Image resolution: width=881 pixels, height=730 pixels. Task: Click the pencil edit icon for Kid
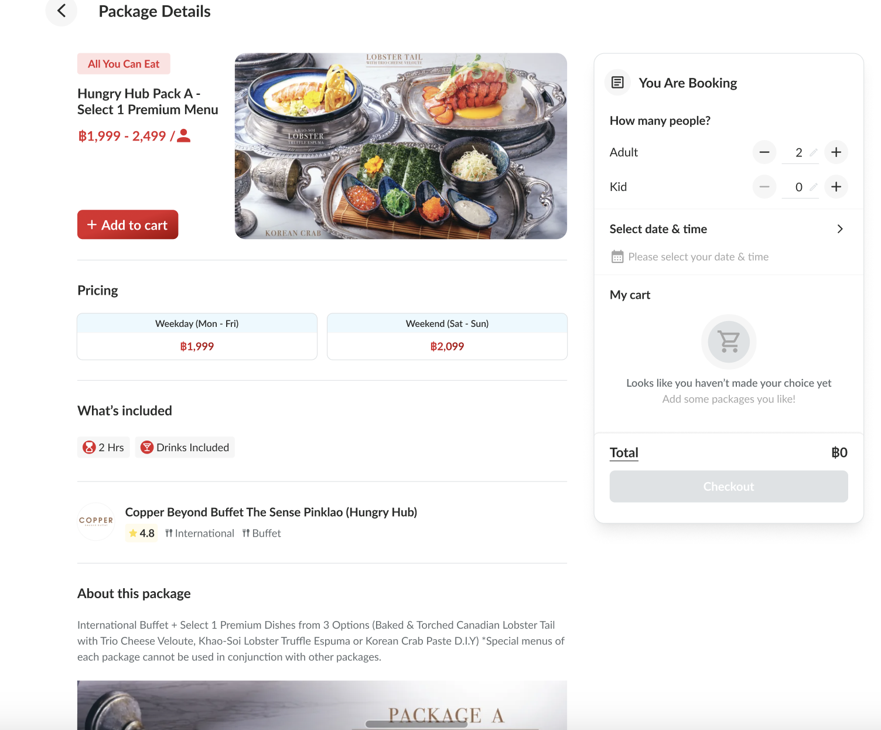[813, 187]
